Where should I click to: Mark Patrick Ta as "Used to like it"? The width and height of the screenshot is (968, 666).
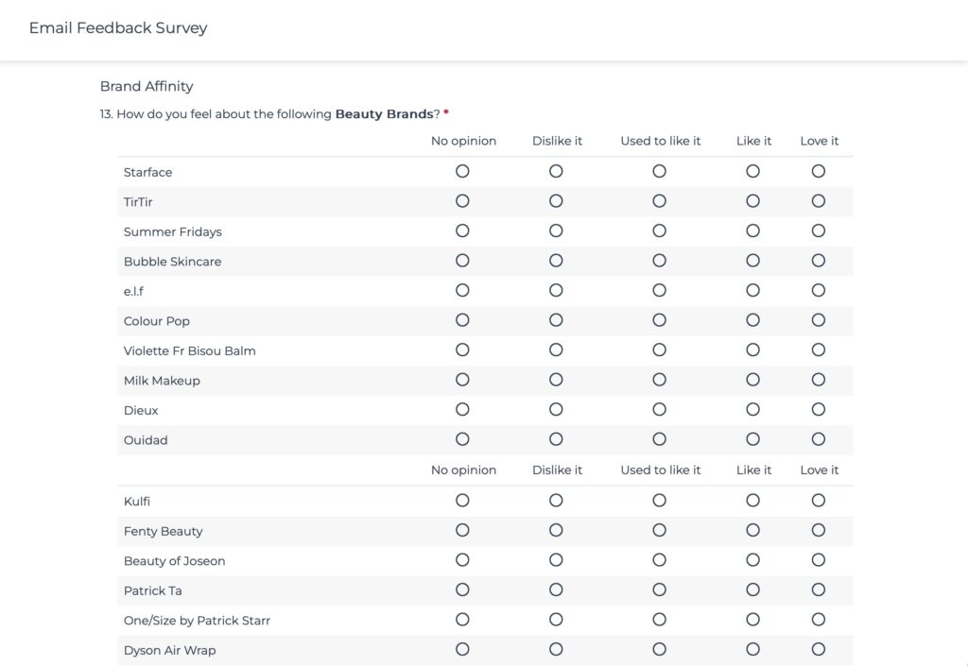pyautogui.click(x=659, y=589)
